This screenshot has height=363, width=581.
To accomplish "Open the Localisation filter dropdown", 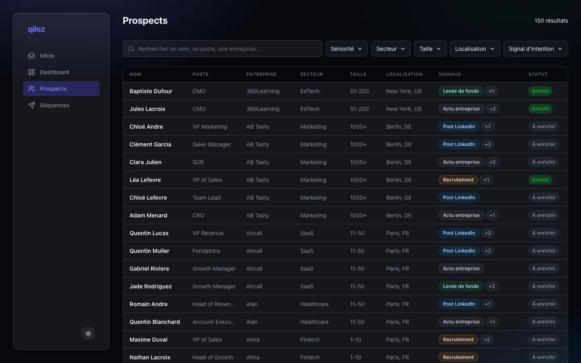I will 475,49.
